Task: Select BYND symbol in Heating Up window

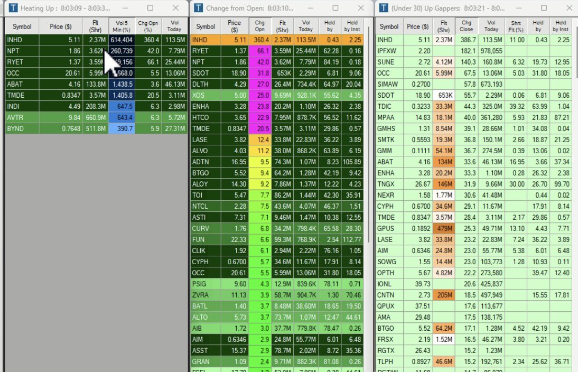Action: tap(15, 128)
